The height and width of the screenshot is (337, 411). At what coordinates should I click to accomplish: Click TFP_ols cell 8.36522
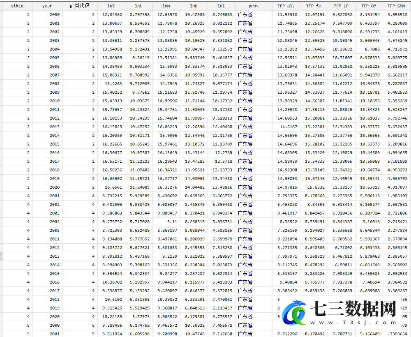(x=286, y=222)
